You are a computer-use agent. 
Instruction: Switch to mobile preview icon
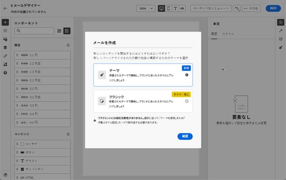point(168,8)
